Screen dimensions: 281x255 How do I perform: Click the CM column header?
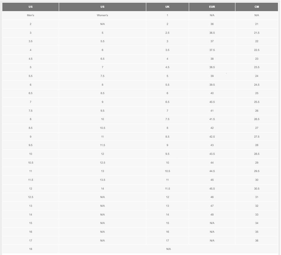257,7
